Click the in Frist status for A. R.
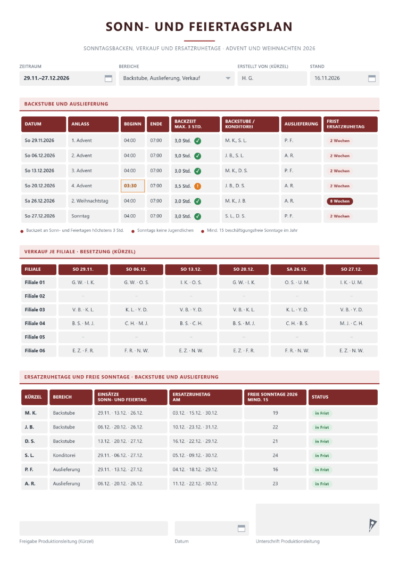 322,483
